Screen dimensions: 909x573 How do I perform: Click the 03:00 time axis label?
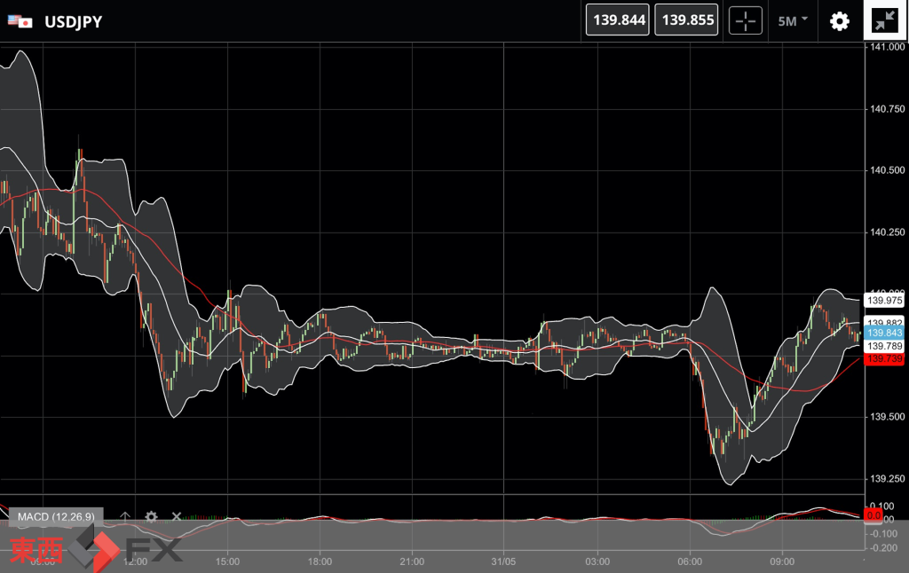(597, 561)
